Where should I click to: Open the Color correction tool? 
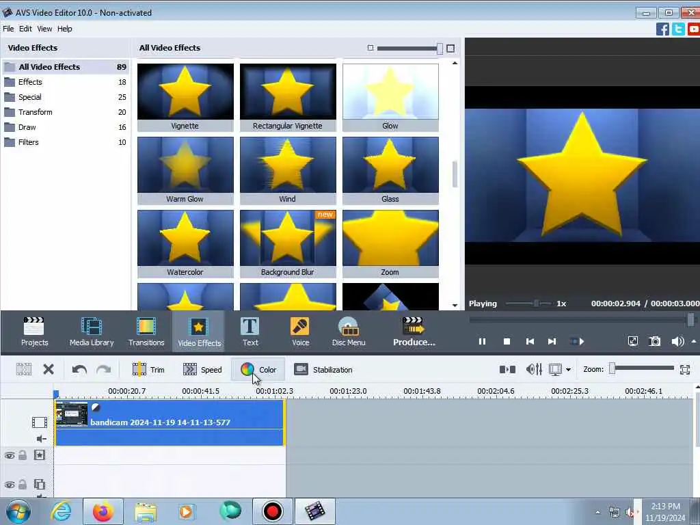[258, 370]
